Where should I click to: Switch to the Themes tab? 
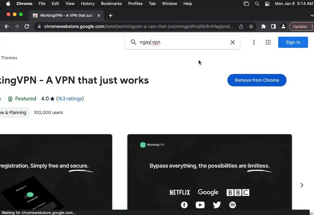pos(9,58)
